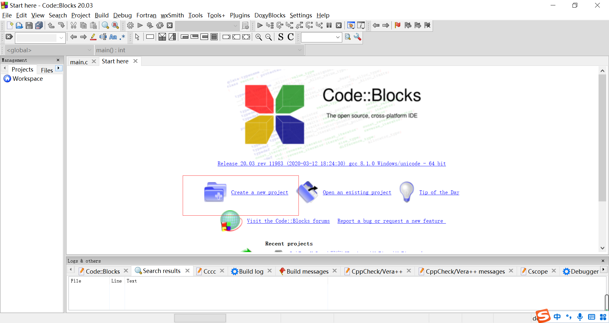Switch to the Build log tab

pos(251,271)
